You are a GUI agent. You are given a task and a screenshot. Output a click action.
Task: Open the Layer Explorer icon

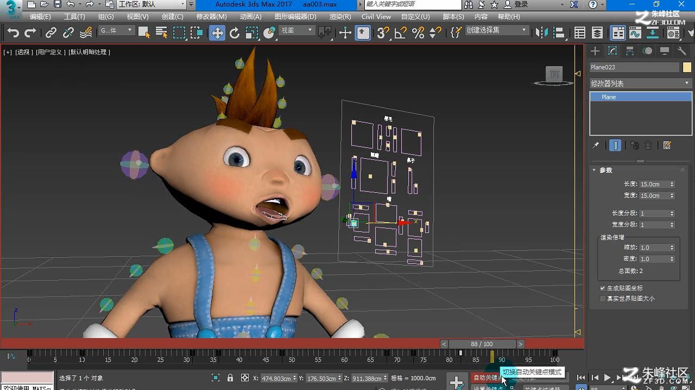(597, 33)
